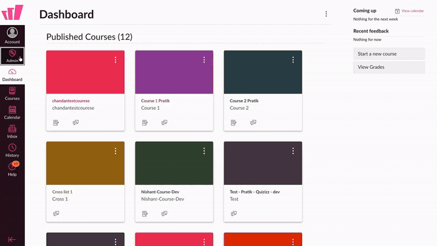Click Start a new course button
The height and width of the screenshot is (246, 437).
click(x=389, y=54)
